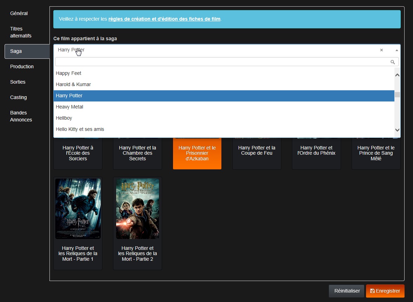Select Harold & Kumar from the list
The height and width of the screenshot is (302, 413).
coord(224,85)
